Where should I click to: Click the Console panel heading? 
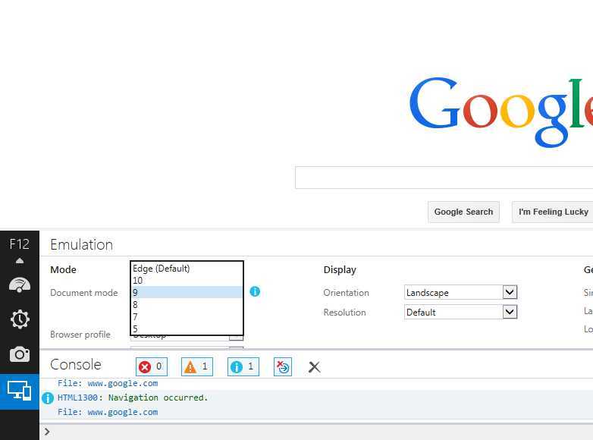(x=76, y=365)
